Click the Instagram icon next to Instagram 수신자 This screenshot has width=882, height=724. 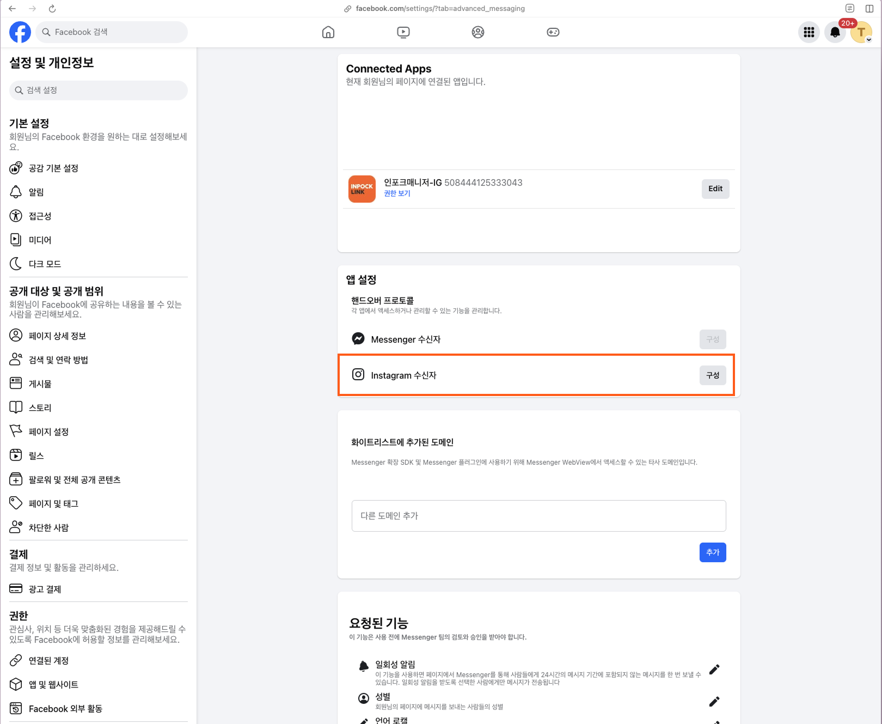click(x=358, y=374)
